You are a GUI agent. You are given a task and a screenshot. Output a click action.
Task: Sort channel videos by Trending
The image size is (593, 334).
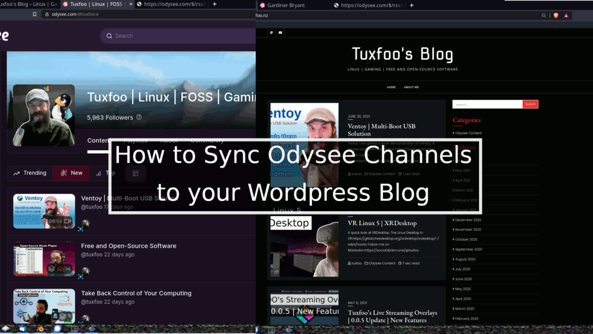[x=30, y=173]
